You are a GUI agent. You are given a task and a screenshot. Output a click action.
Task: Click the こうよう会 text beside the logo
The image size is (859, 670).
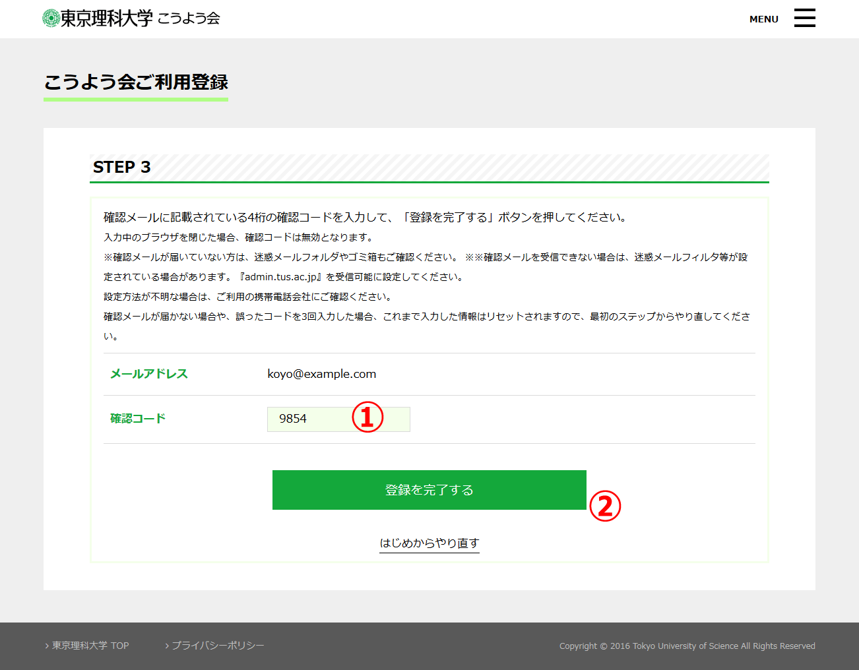click(x=189, y=18)
